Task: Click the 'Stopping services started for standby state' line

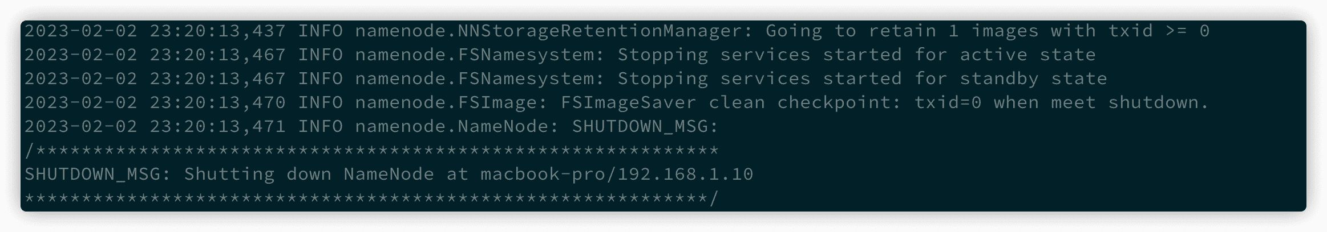Action: point(565,78)
